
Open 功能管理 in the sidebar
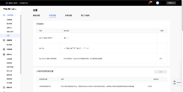(9, 20)
